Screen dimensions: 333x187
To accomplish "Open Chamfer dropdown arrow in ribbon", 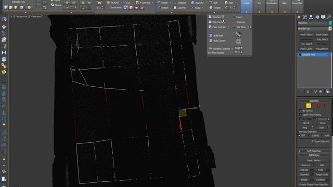I will click(206, 3).
